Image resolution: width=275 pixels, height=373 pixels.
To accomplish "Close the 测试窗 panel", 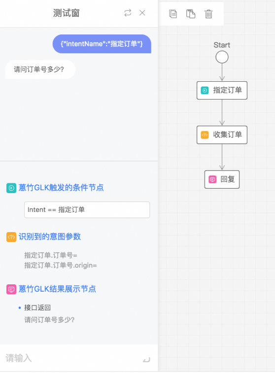I will point(142,13).
